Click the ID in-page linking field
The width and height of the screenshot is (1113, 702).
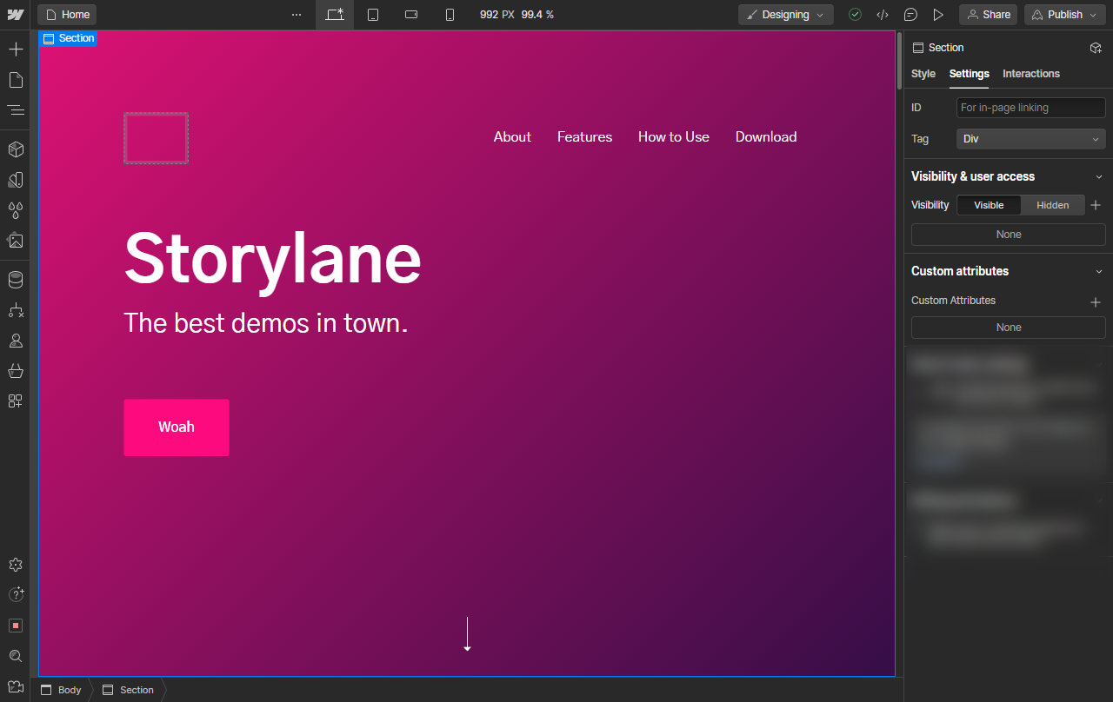click(x=1030, y=108)
